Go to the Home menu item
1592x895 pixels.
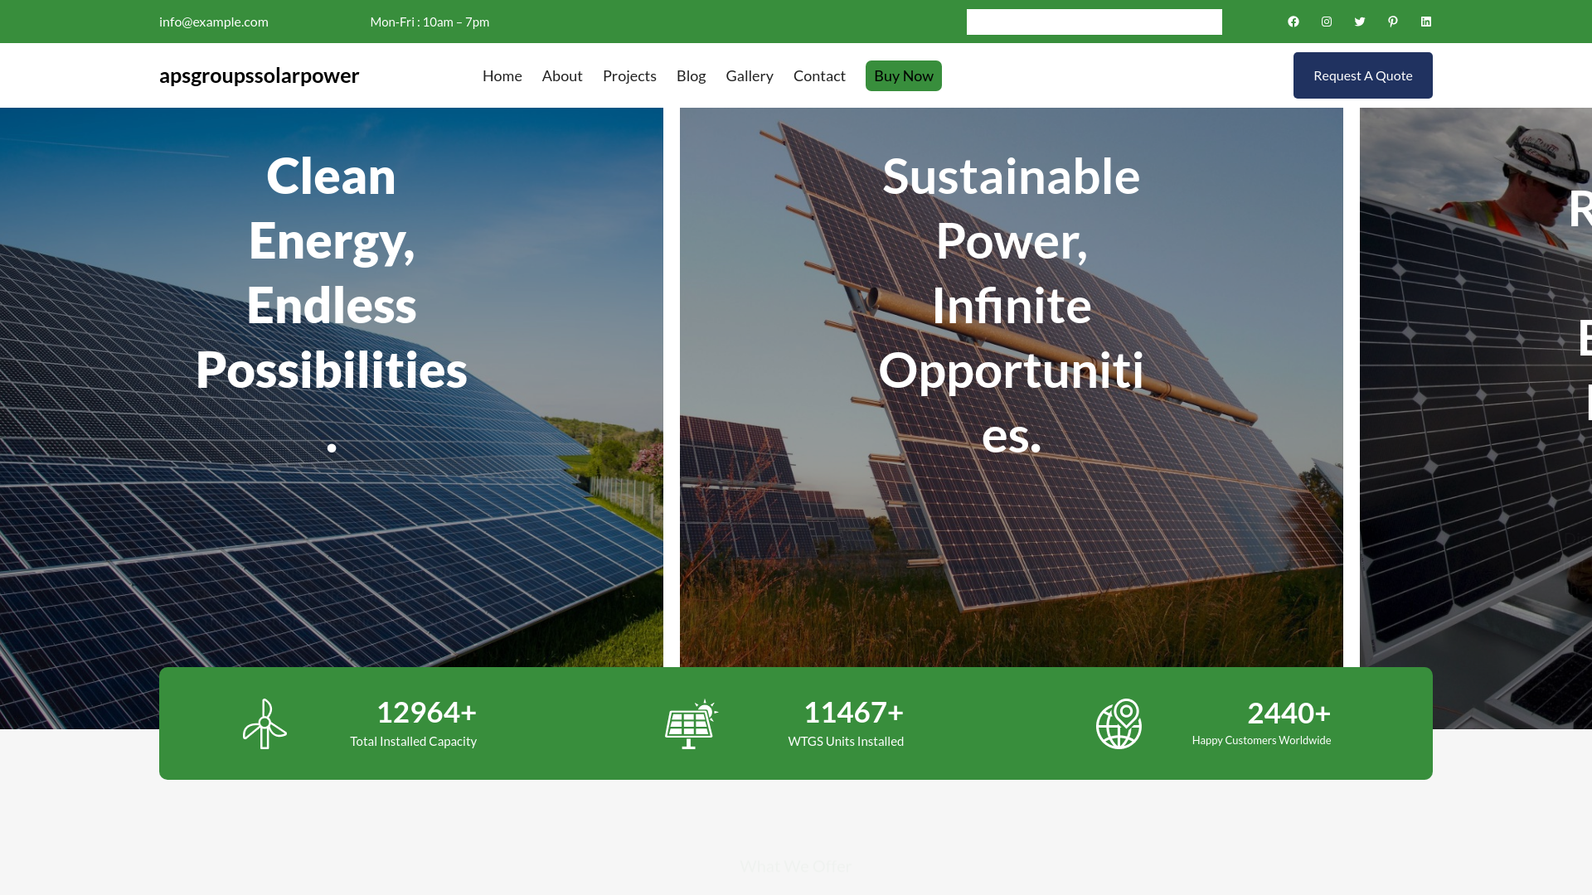pos(502,75)
